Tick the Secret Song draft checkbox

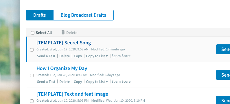pos(32,50)
